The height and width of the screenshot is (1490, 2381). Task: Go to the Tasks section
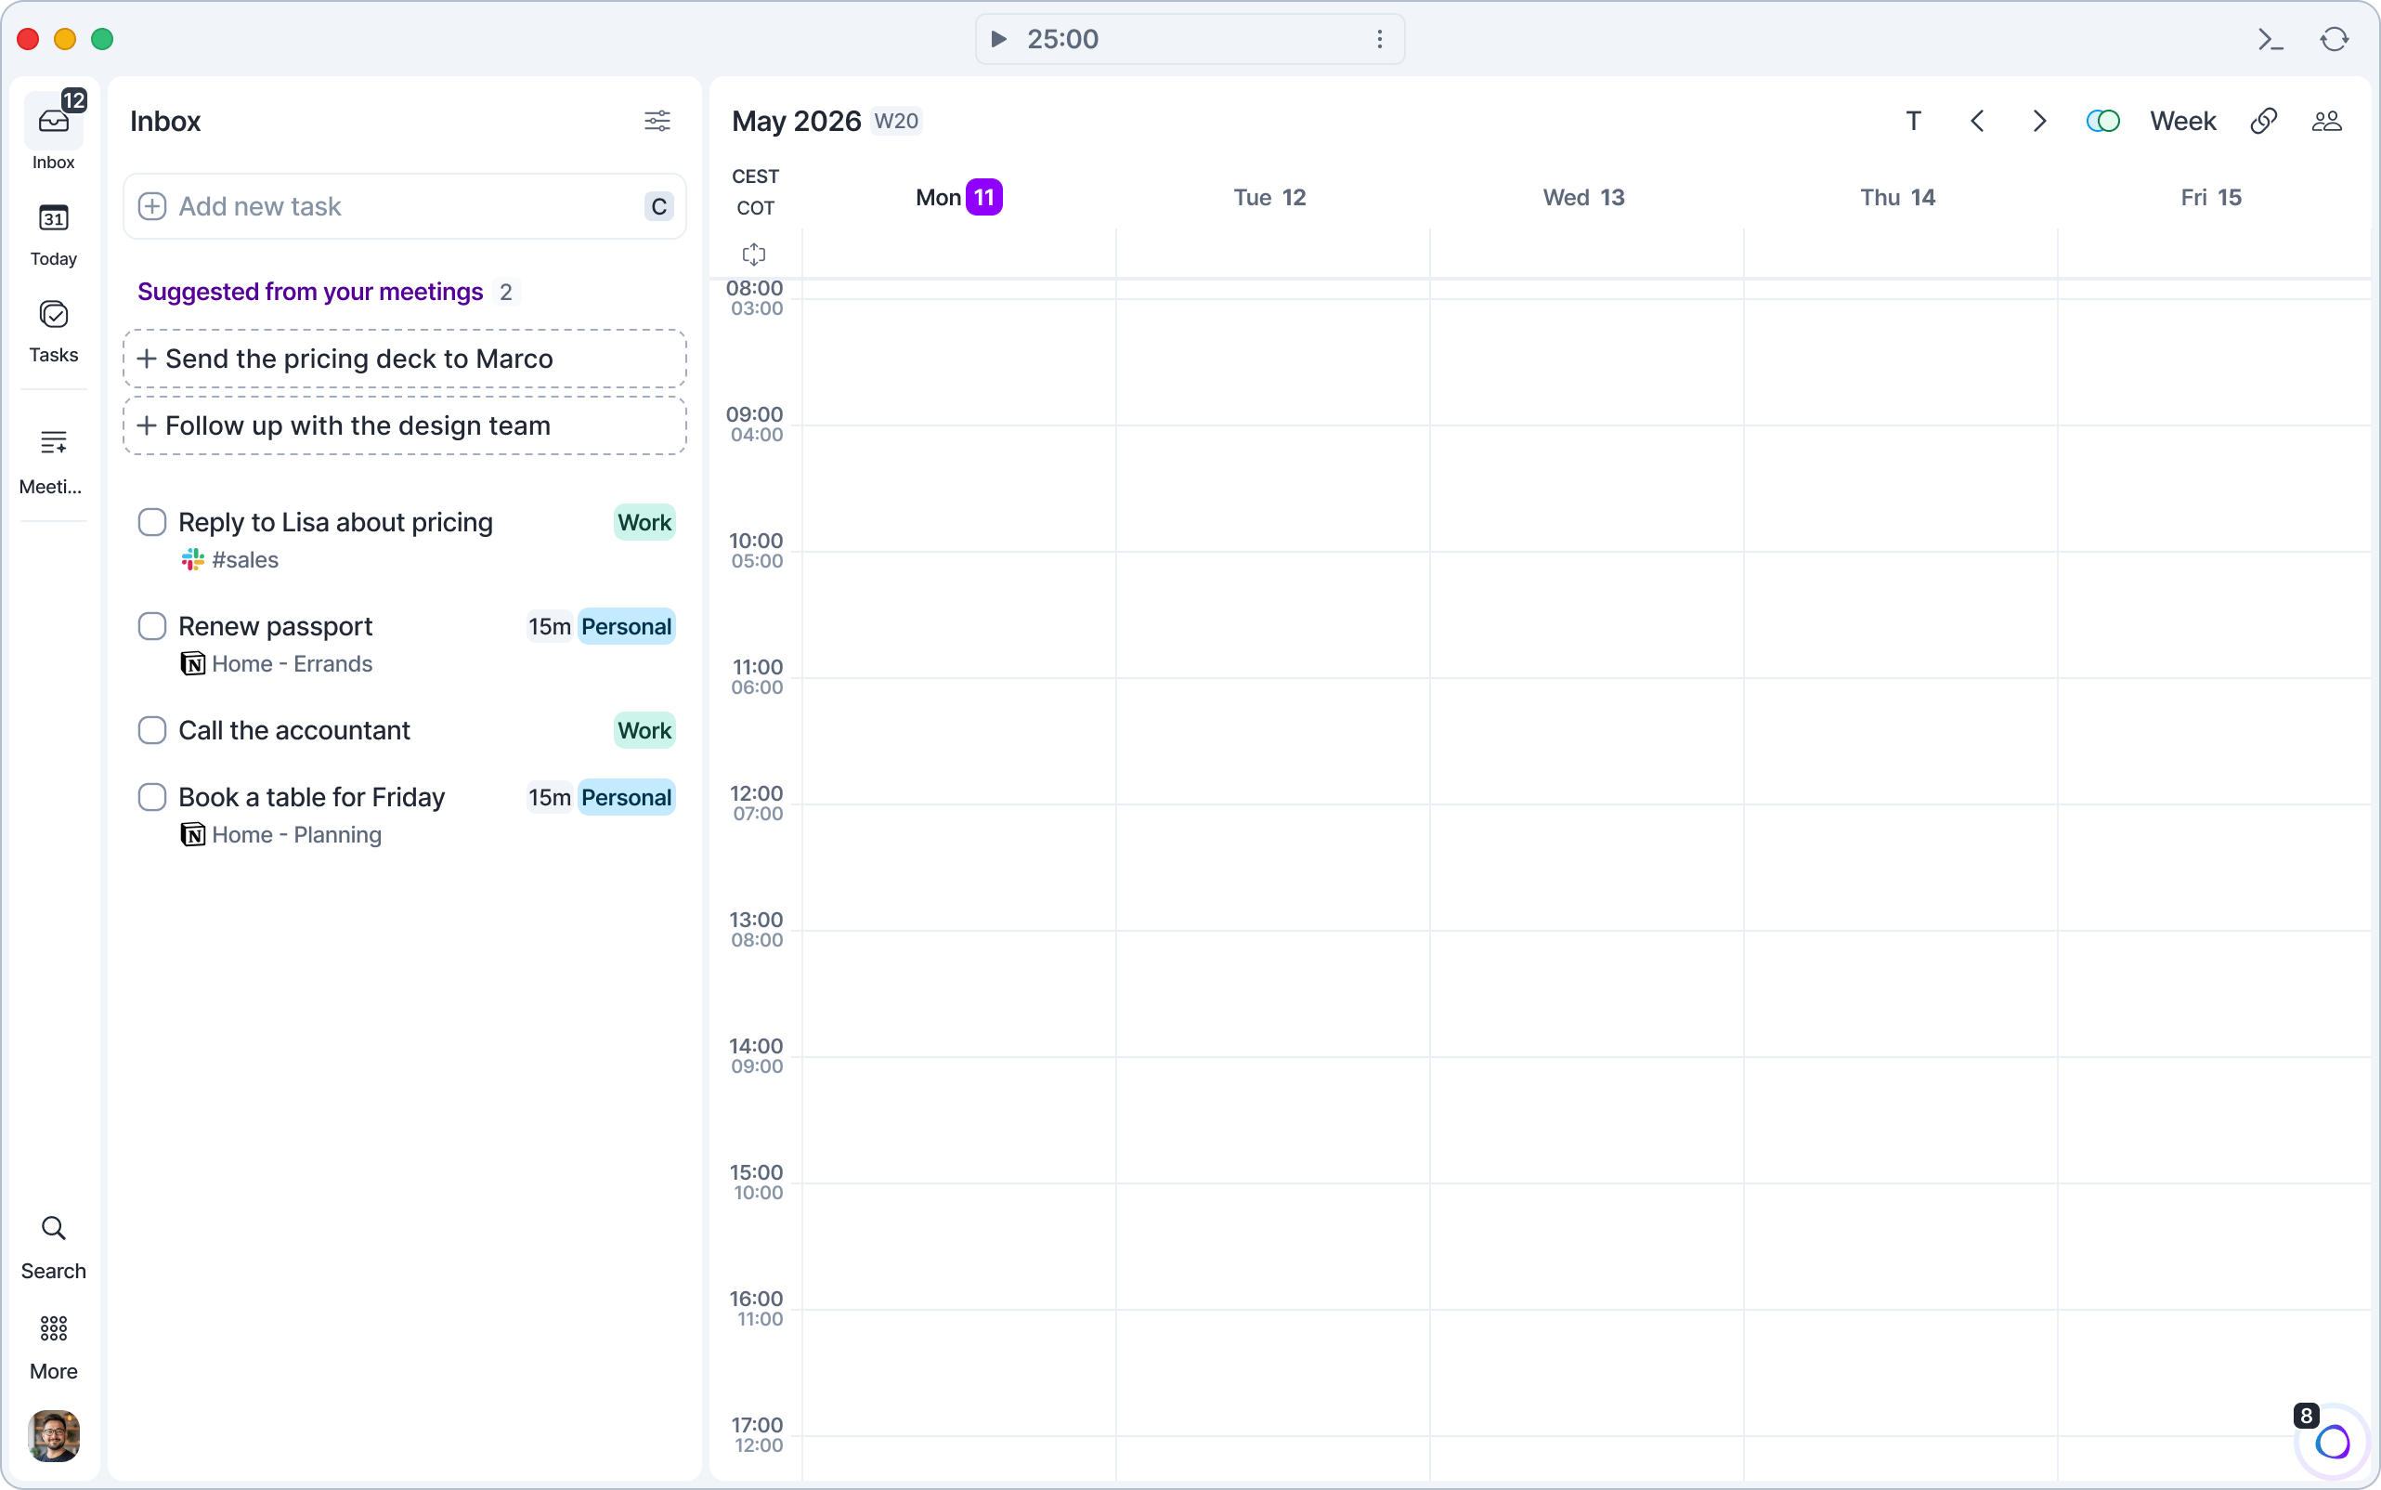(x=53, y=331)
